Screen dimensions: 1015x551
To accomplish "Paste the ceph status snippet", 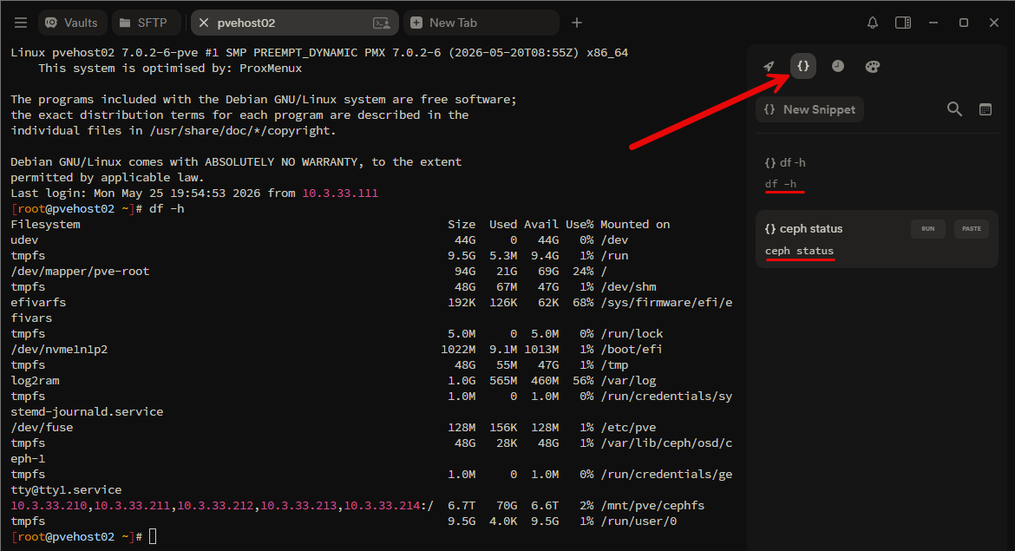I will pyautogui.click(x=971, y=228).
